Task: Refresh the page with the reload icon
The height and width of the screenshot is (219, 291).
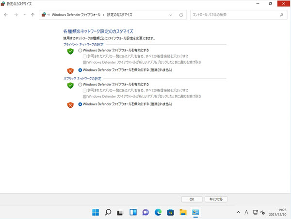Action: 181,15
